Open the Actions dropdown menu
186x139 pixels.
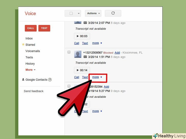(93, 13)
